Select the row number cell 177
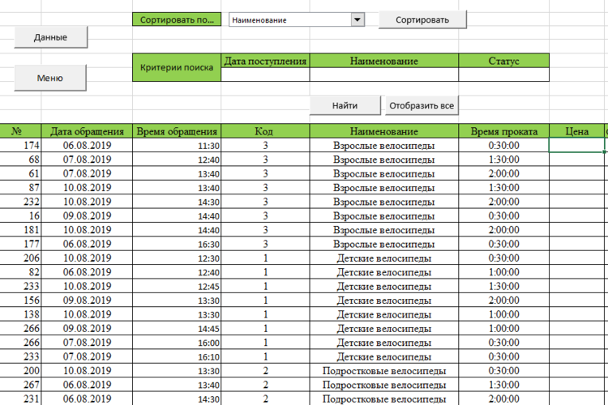 [x=20, y=244]
